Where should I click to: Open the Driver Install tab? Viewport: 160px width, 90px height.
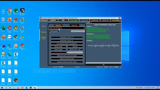pos(74,20)
